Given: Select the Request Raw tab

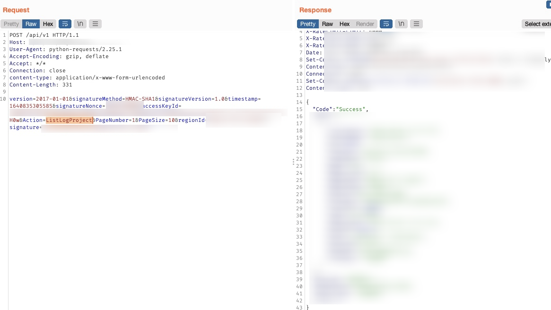Looking at the screenshot, I should (31, 24).
